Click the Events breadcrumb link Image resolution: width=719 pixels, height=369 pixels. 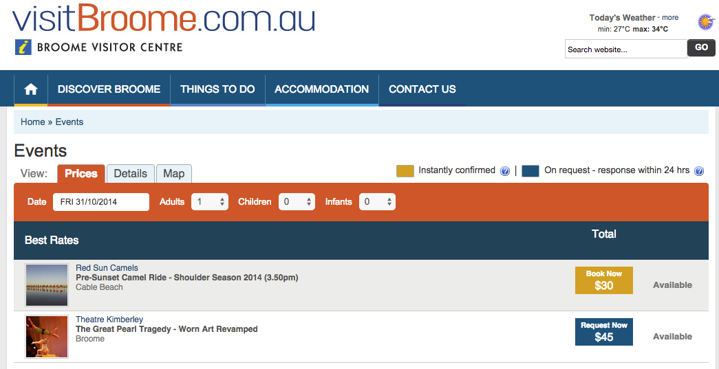pos(69,122)
